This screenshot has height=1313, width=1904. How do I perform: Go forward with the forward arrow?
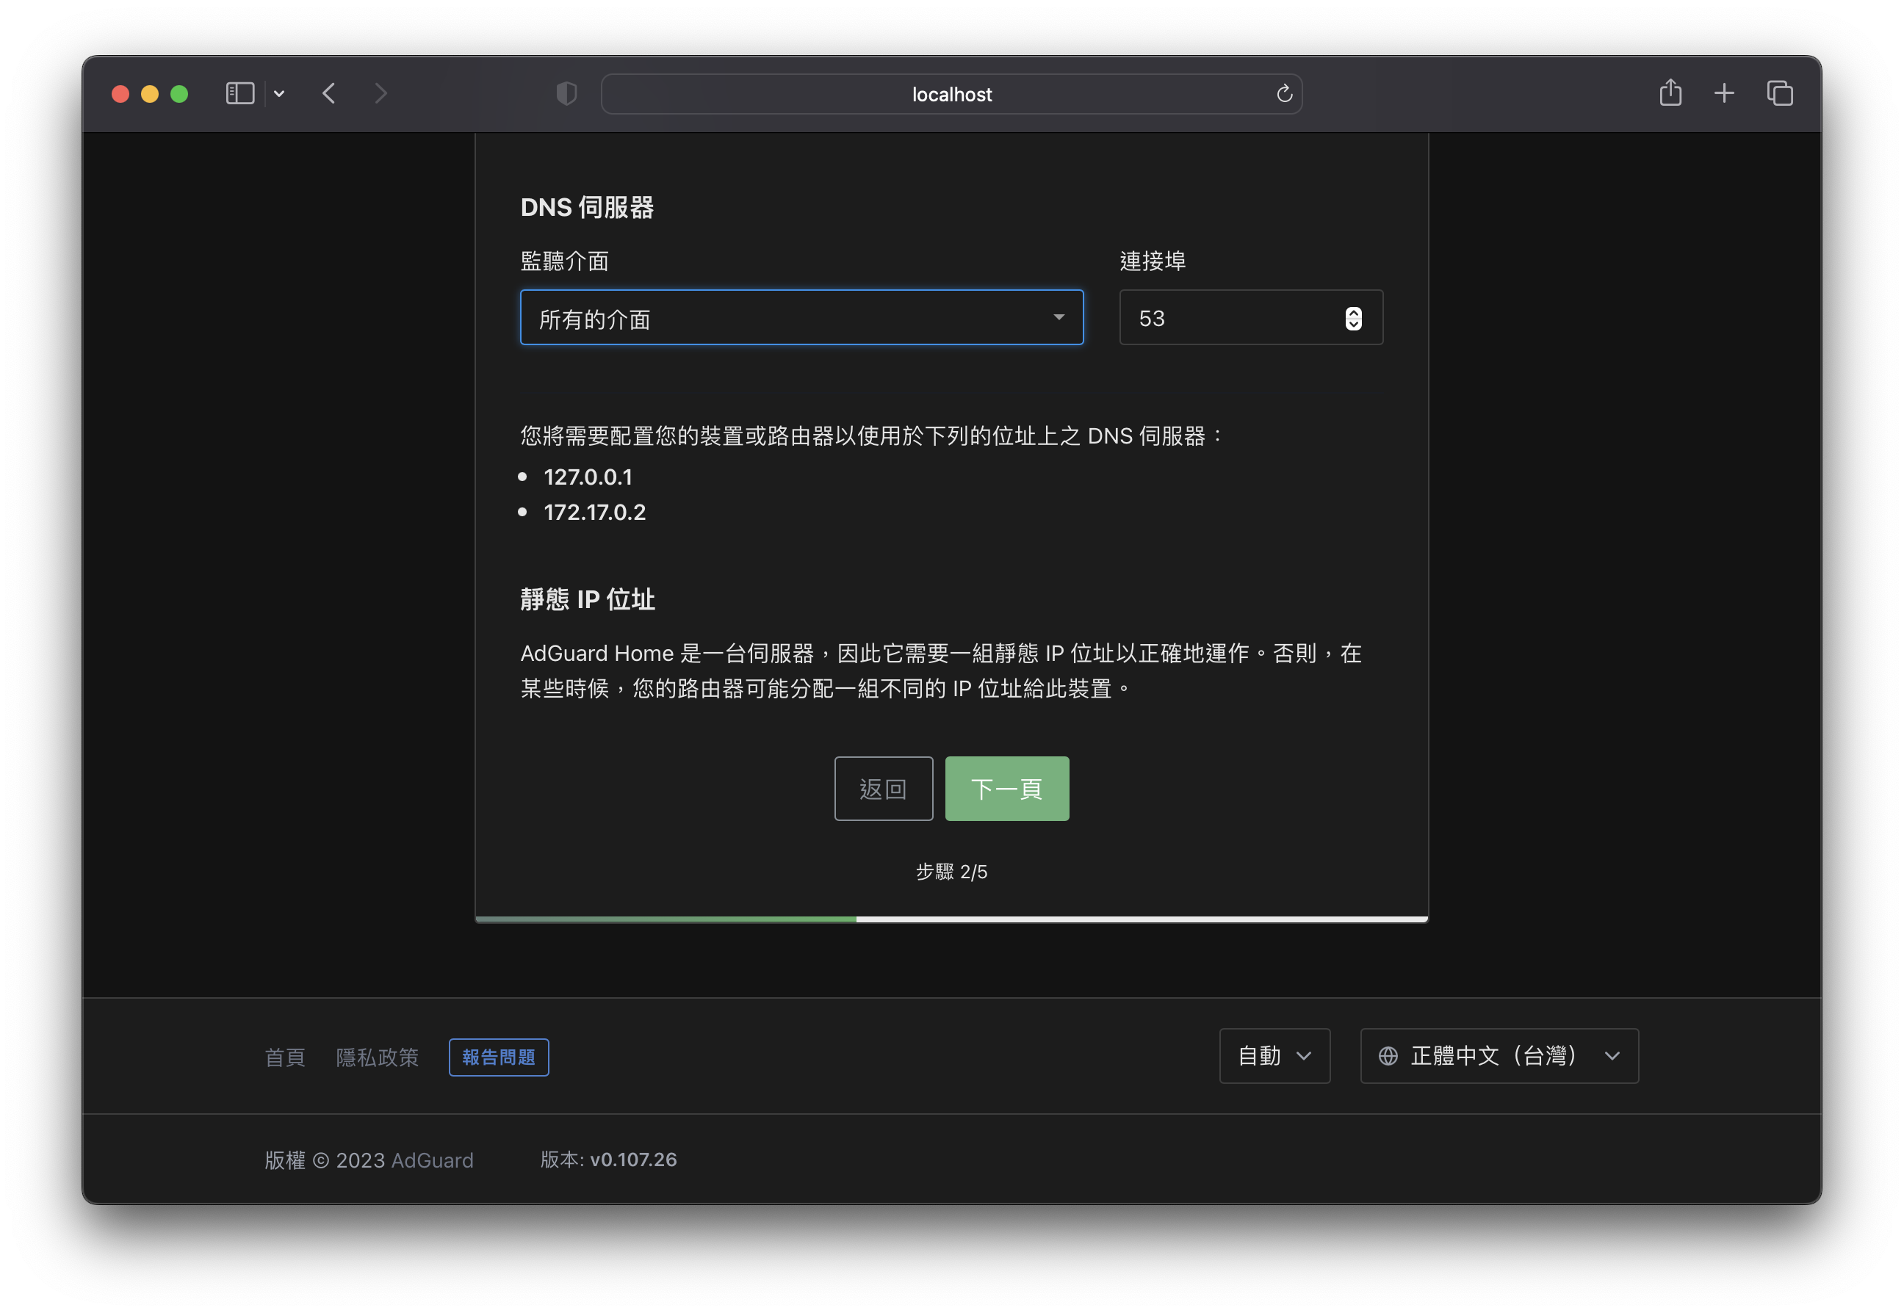pyautogui.click(x=381, y=94)
